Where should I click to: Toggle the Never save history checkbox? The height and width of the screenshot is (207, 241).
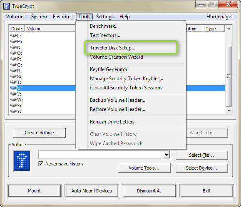tap(41, 164)
